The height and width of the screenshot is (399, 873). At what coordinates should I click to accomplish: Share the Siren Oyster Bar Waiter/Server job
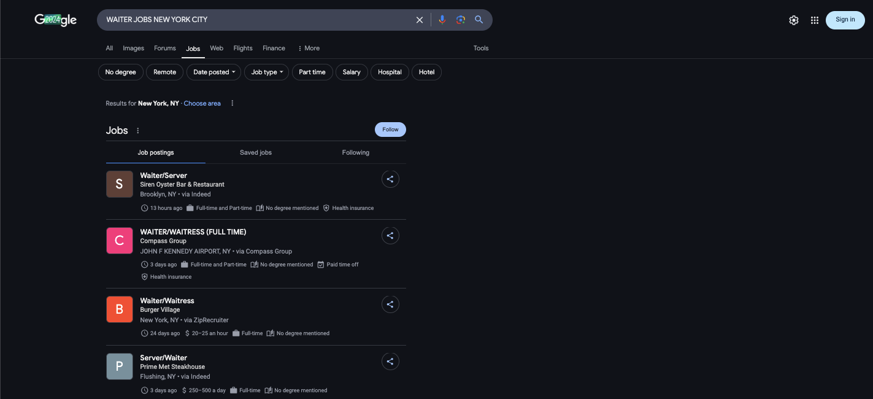pyautogui.click(x=390, y=179)
